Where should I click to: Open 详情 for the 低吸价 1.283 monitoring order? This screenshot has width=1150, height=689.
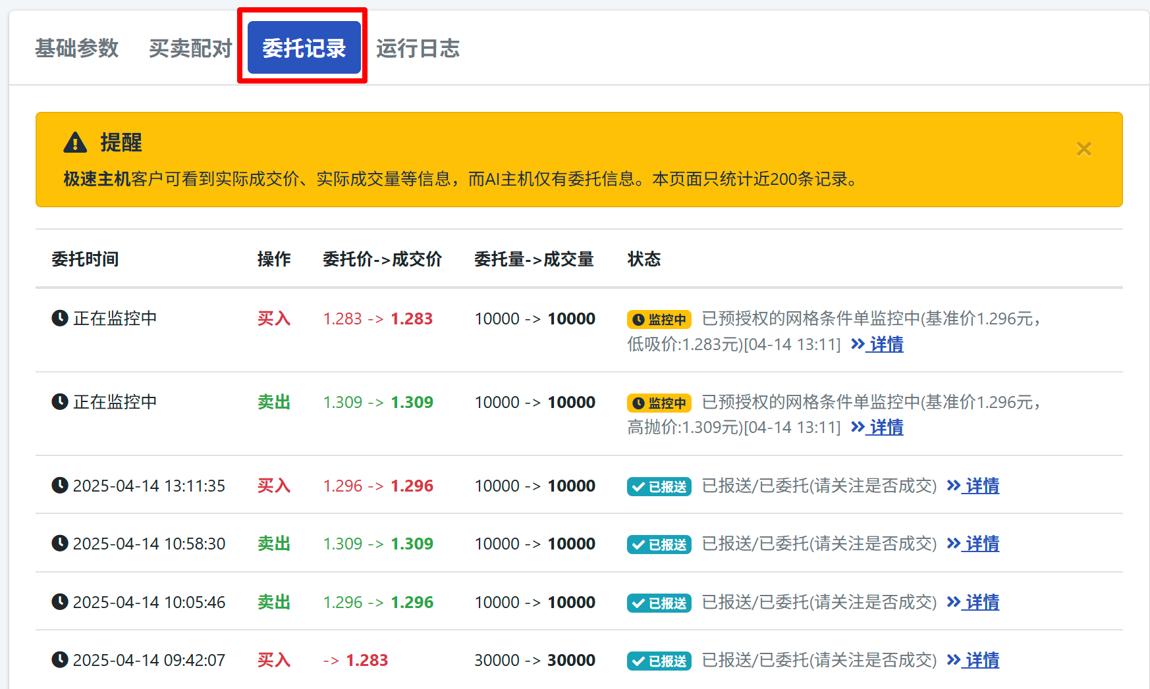[877, 344]
